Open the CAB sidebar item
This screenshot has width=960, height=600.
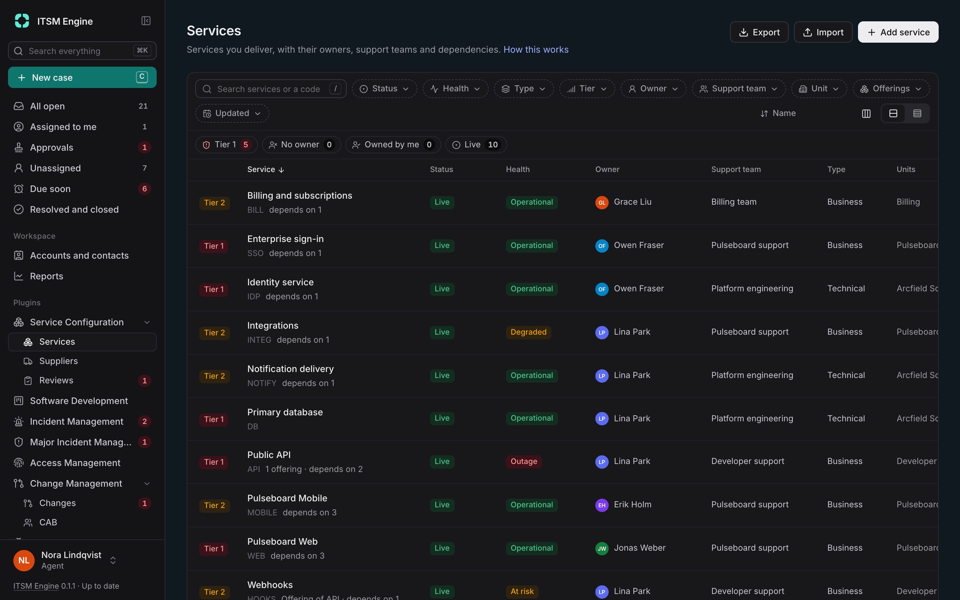[x=82, y=522]
